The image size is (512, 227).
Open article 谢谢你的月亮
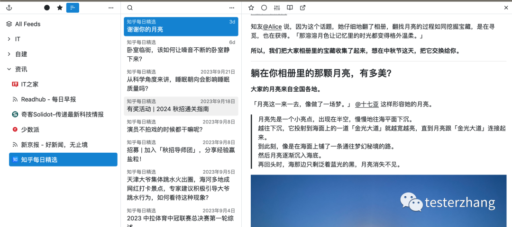(181, 26)
